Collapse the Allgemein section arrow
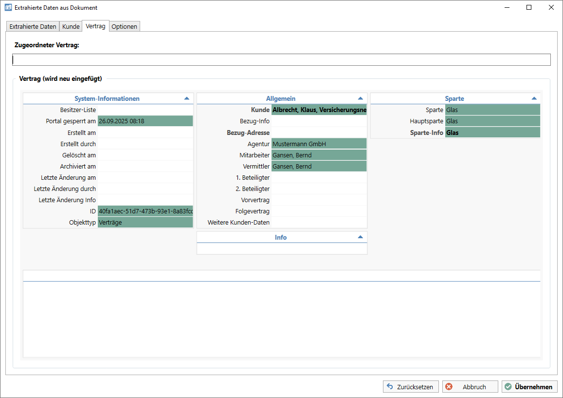Viewport: 563px width, 398px height. pos(360,98)
